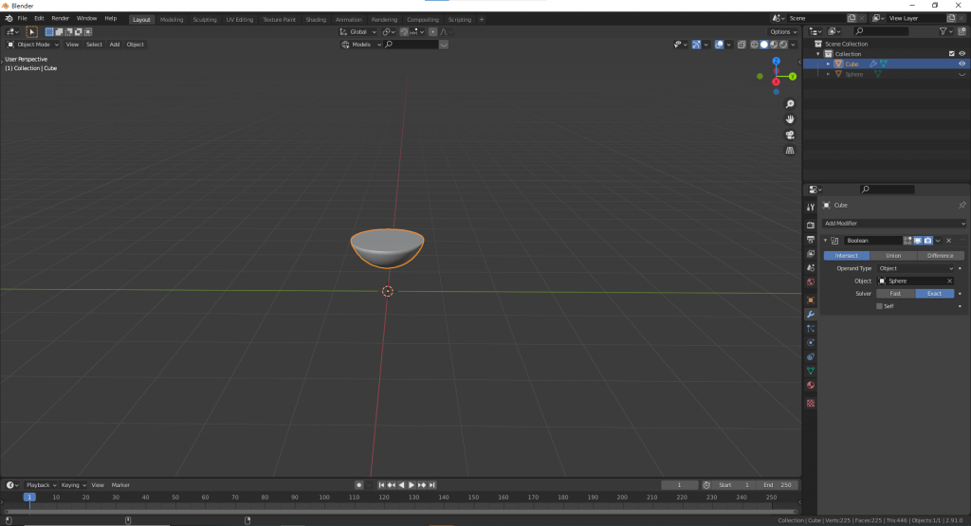The image size is (971, 526).
Task: Toggle Boolean modifier viewport display
Action: (x=918, y=241)
